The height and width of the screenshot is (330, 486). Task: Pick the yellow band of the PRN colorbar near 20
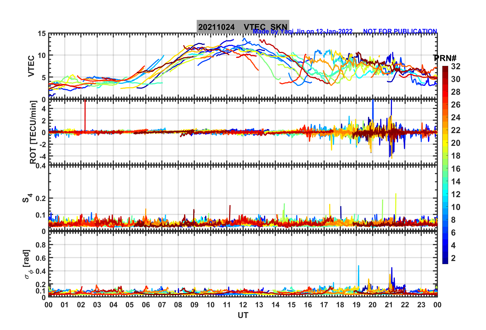(445, 143)
